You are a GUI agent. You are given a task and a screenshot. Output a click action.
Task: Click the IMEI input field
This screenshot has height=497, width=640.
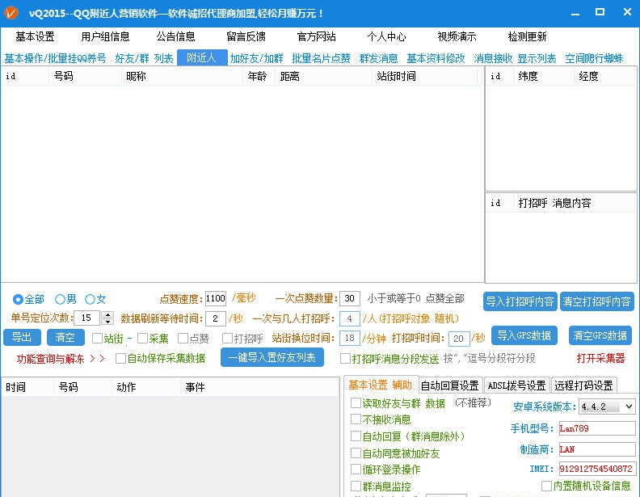[x=597, y=469]
